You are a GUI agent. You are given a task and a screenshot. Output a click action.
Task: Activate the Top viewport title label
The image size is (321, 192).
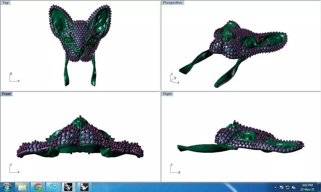(x=6, y=3)
